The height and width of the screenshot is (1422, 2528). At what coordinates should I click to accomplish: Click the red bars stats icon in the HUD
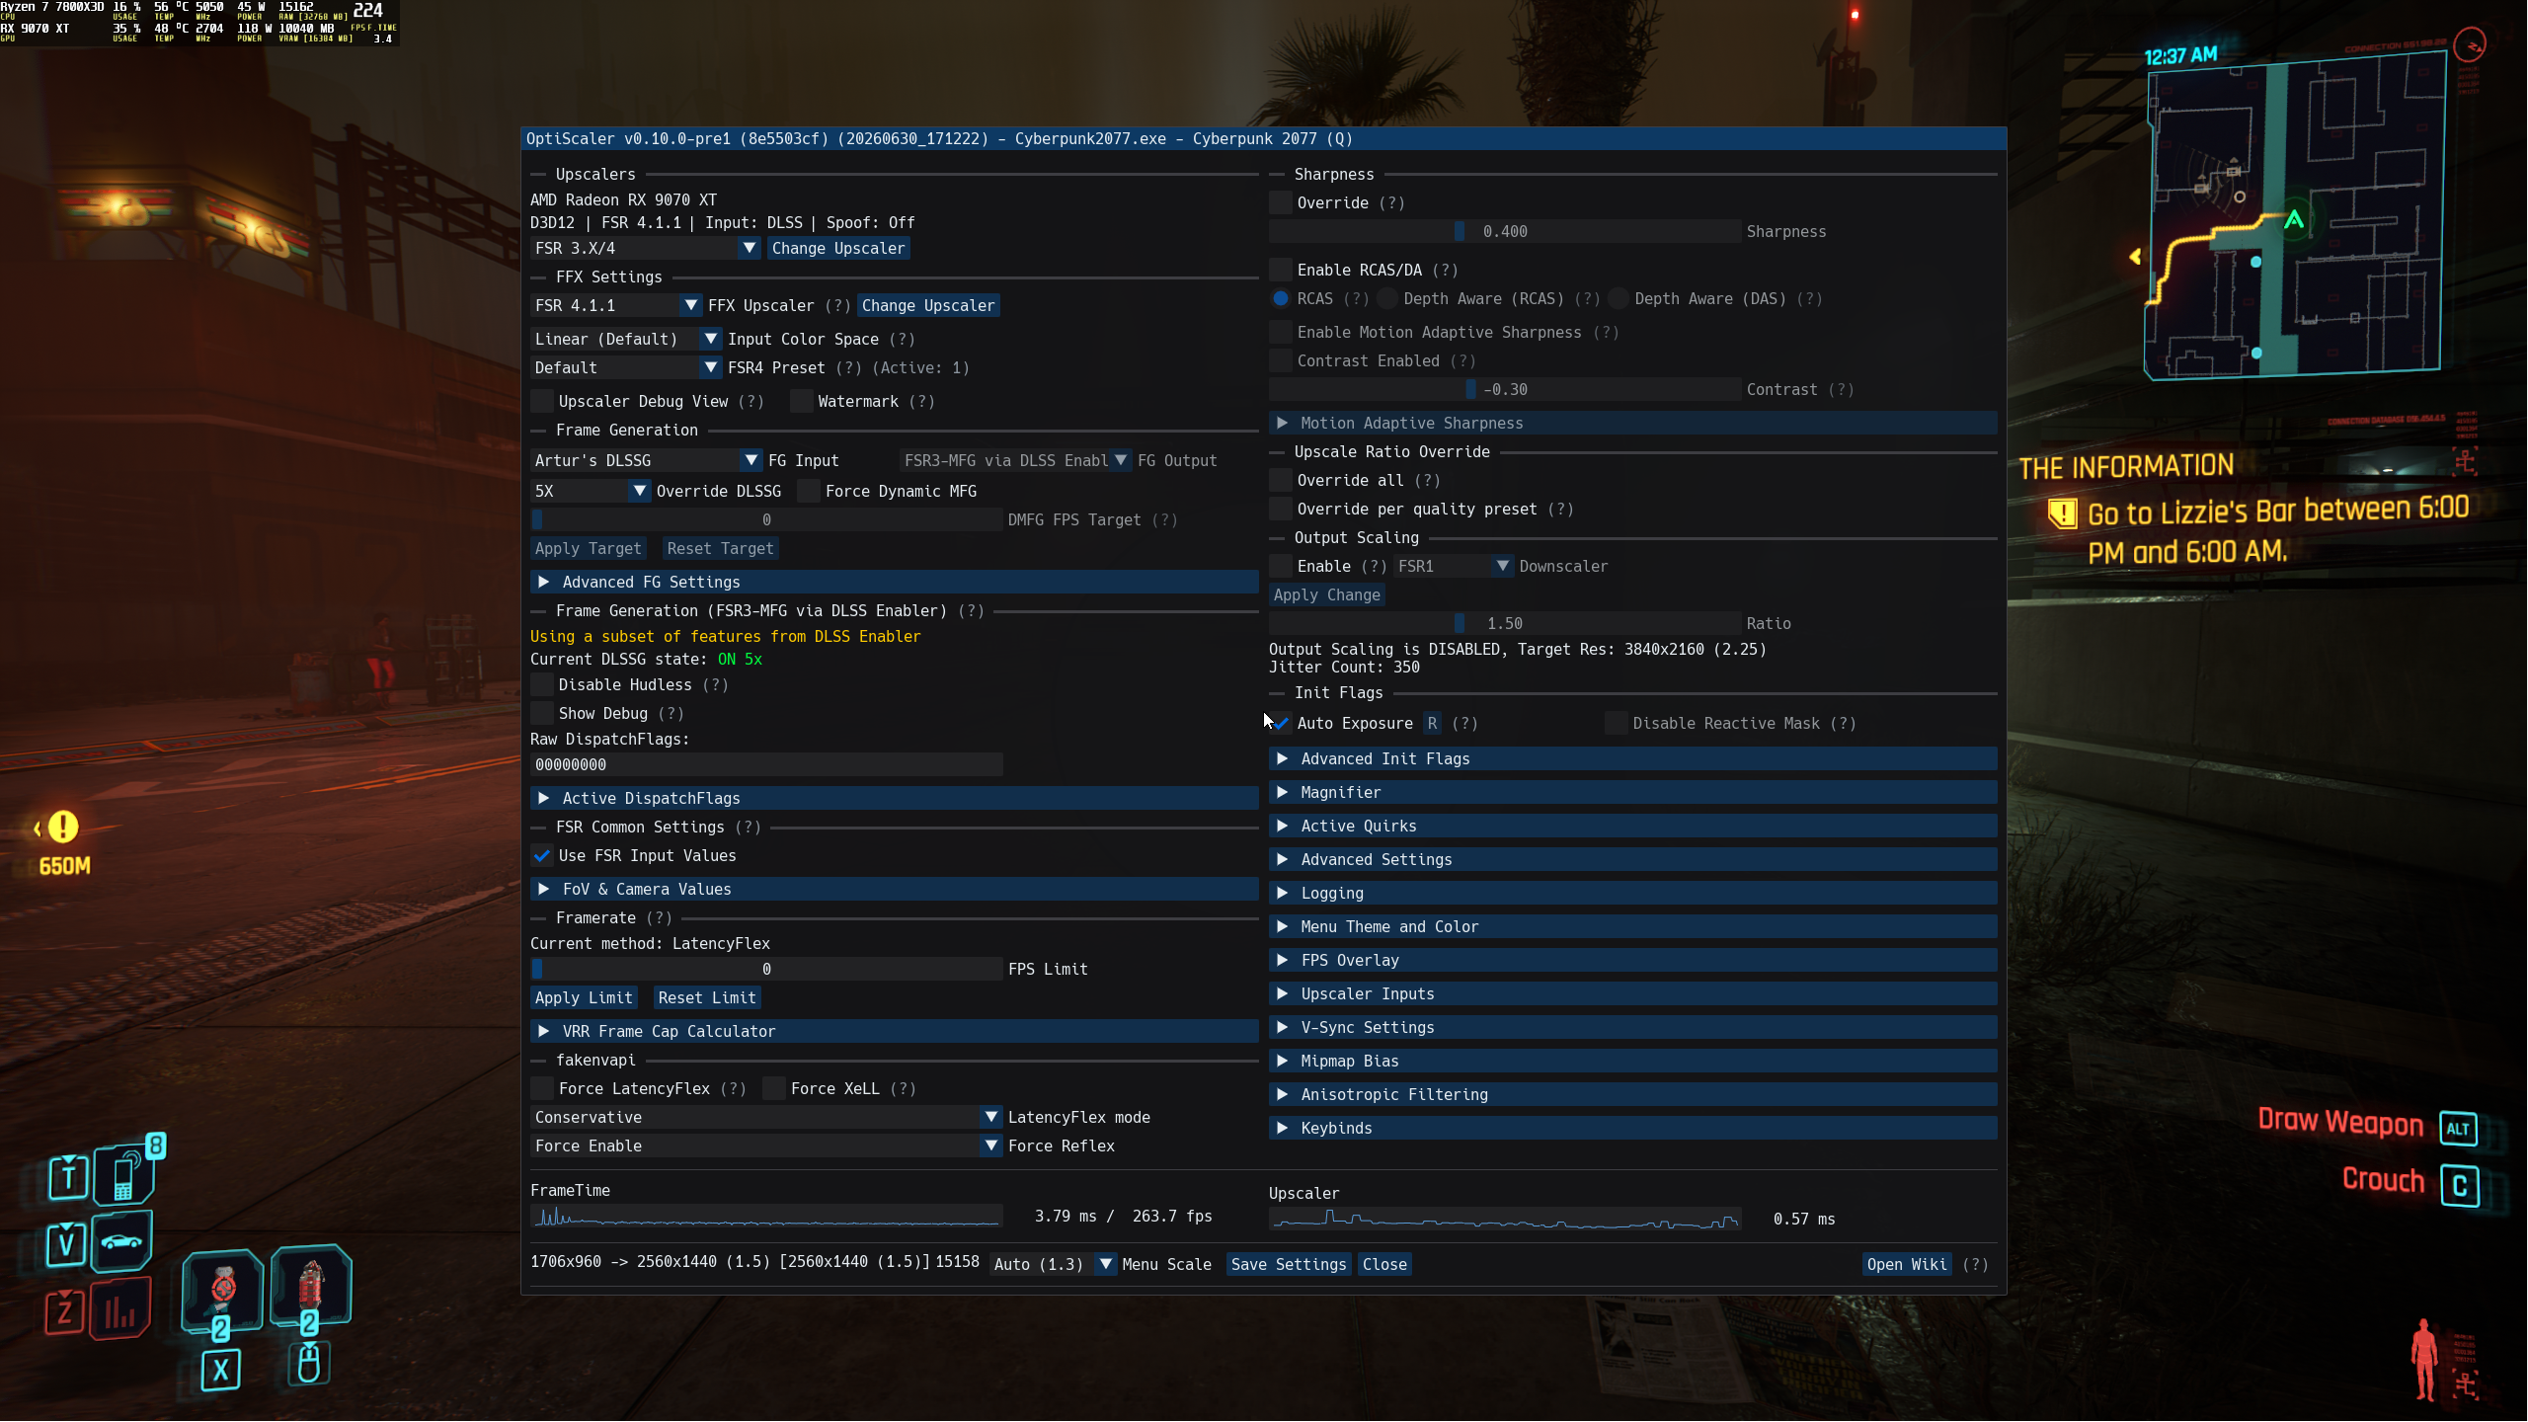120,1309
